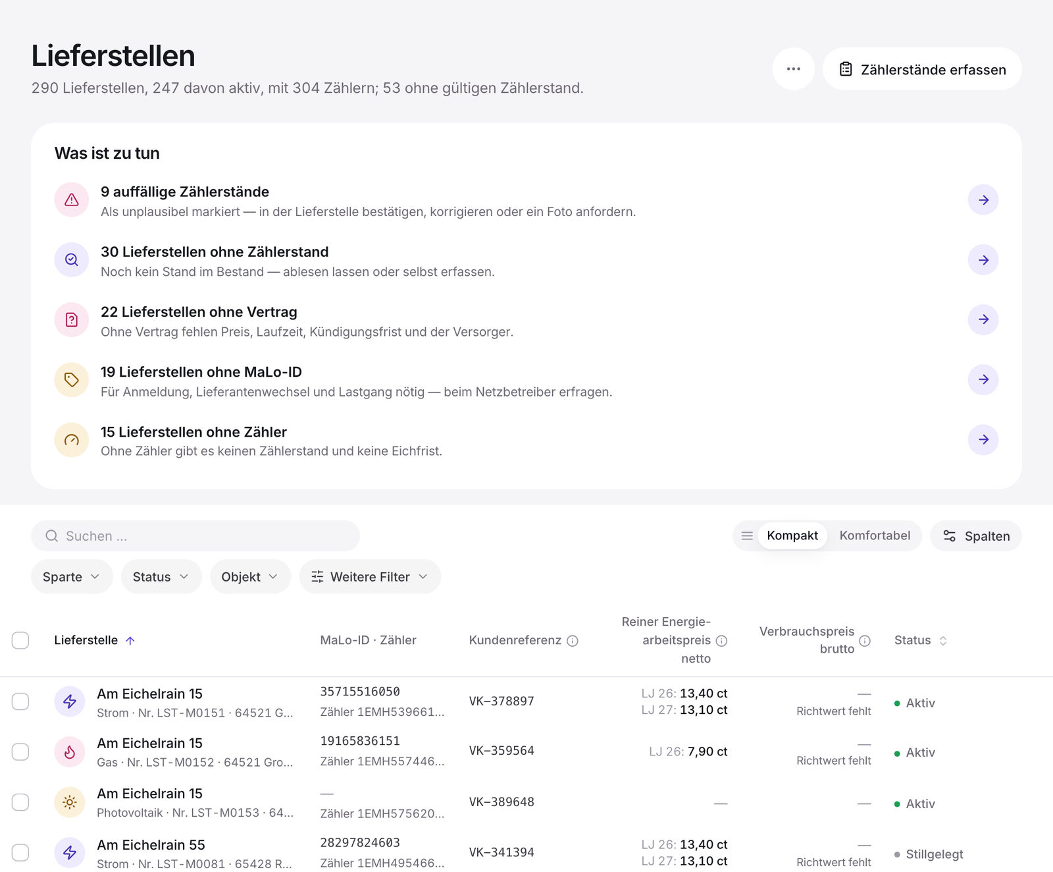Click the Strom lightning icon for VK-378897
Image resolution: width=1053 pixels, height=872 pixels.
(x=70, y=702)
